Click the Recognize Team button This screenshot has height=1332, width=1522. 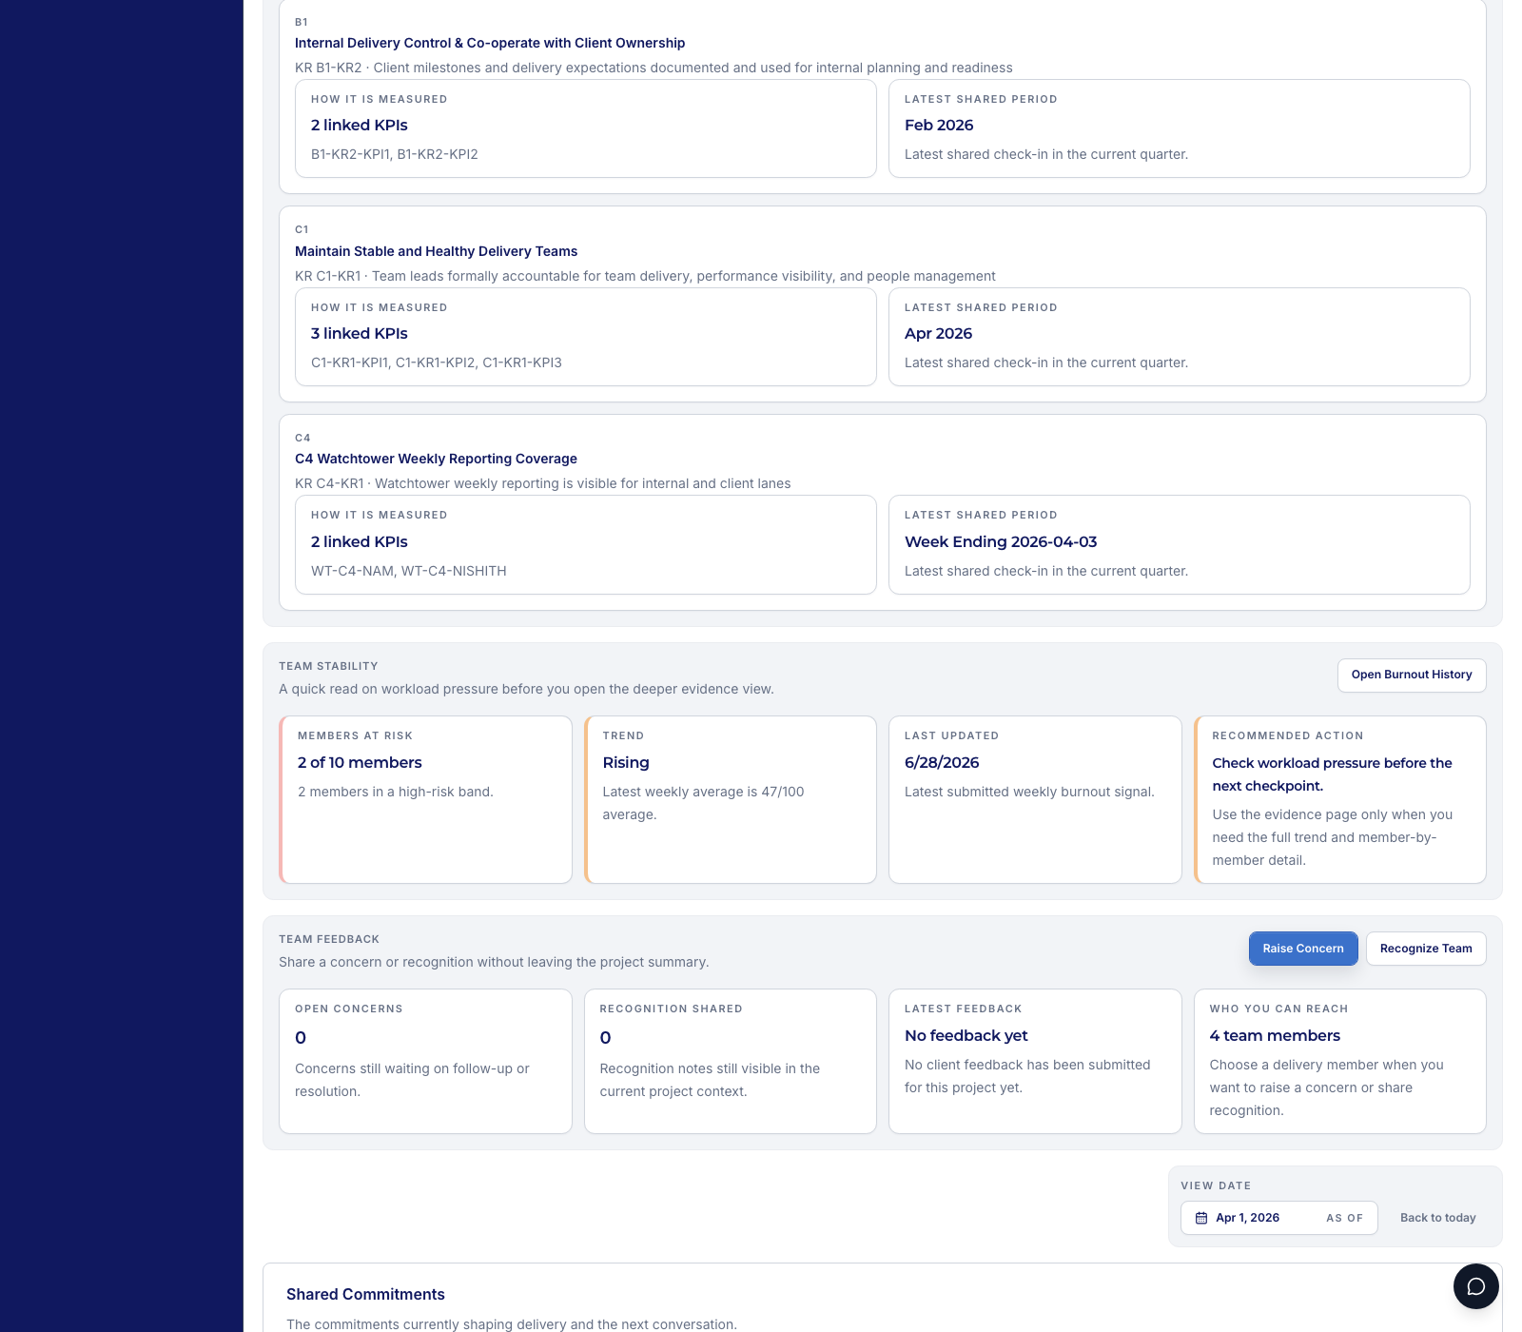coord(1425,949)
